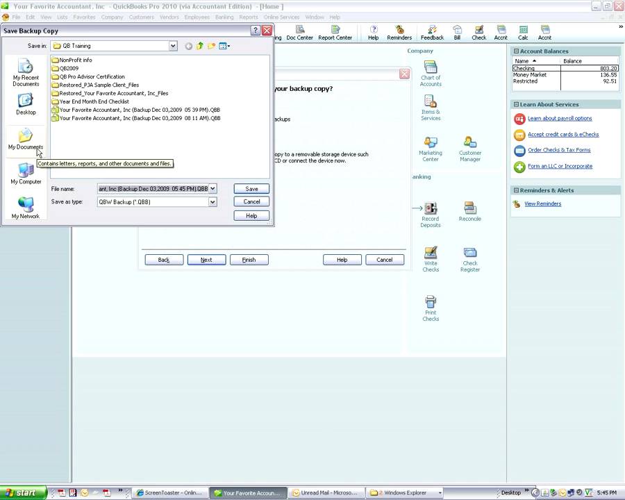This screenshot has width=625, height=500.
Task: Click Next in the backup wizard
Action: [x=206, y=260]
